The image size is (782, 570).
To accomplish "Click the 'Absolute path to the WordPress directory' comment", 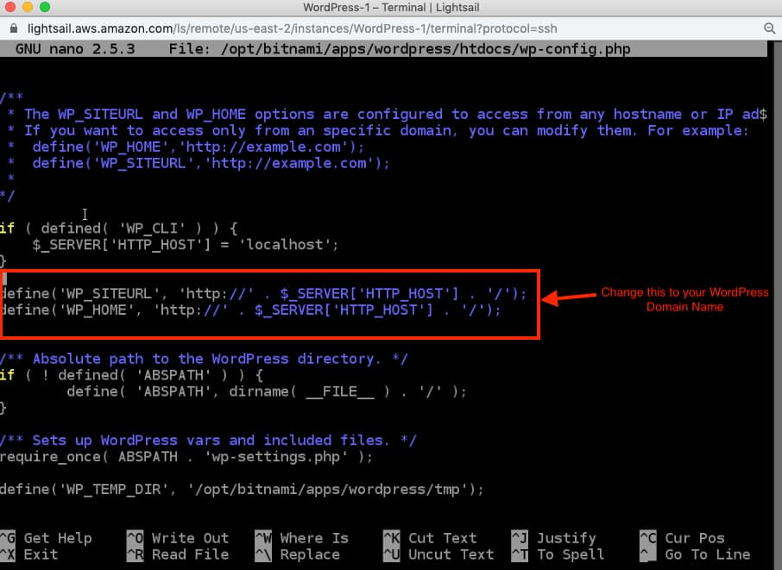I will click(x=204, y=359).
